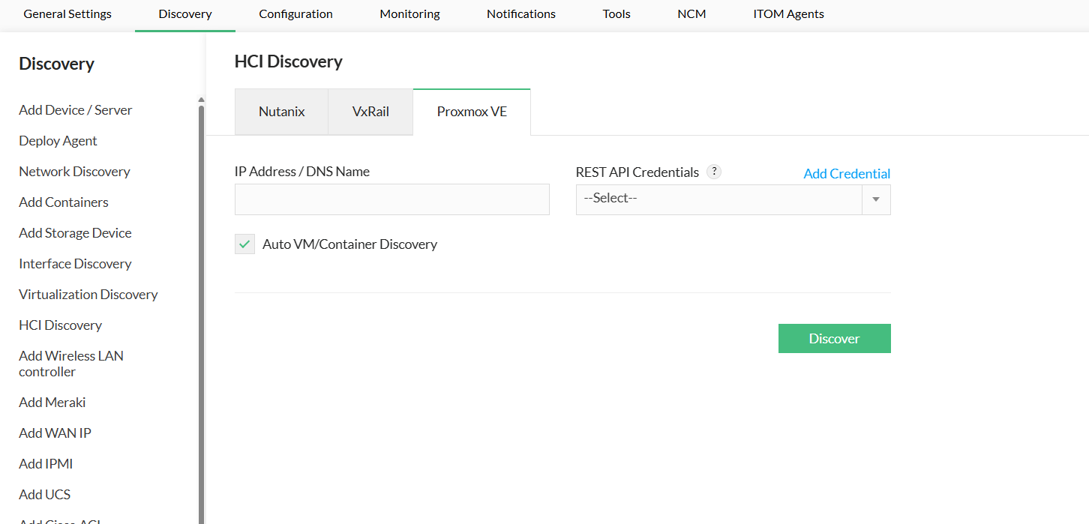Go to General Settings
This screenshot has height=524, width=1089.
click(67, 14)
